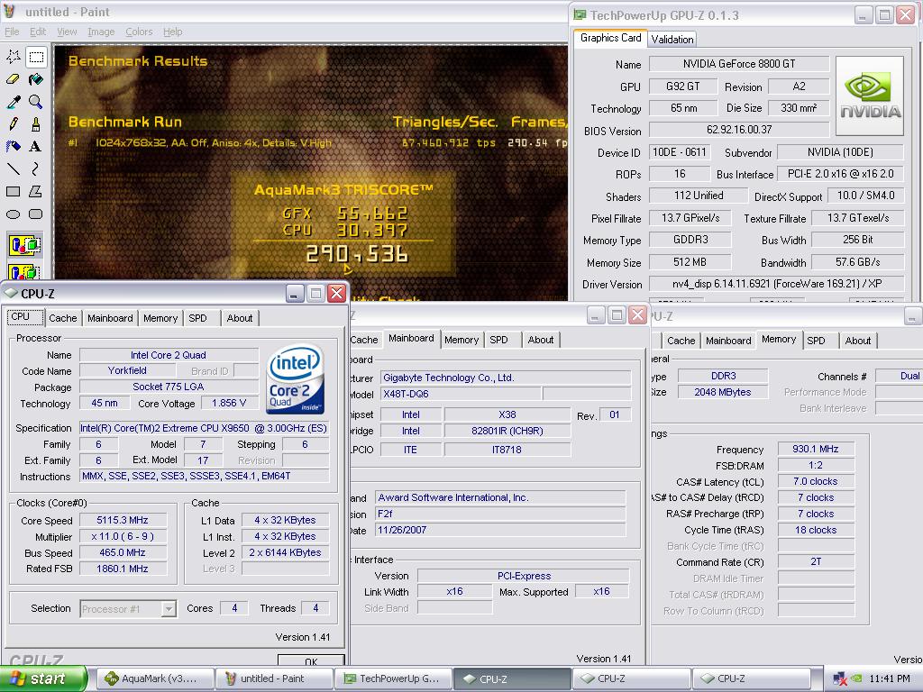Image resolution: width=923 pixels, height=692 pixels.
Task: Click the network tray icon near the clock
Action: coord(840,678)
